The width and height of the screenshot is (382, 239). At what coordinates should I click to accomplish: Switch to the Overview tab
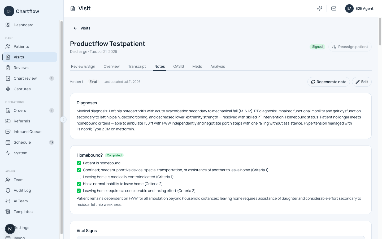click(x=112, y=66)
